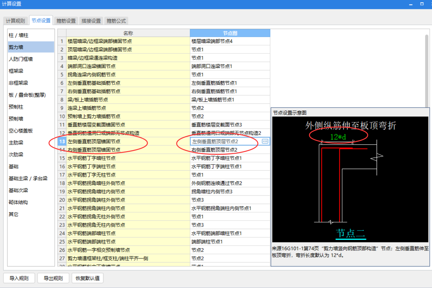The height and width of the screenshot is (288, 432).
Task: Select row 梁/板上墙插筋节点
Action: (128, 100)
